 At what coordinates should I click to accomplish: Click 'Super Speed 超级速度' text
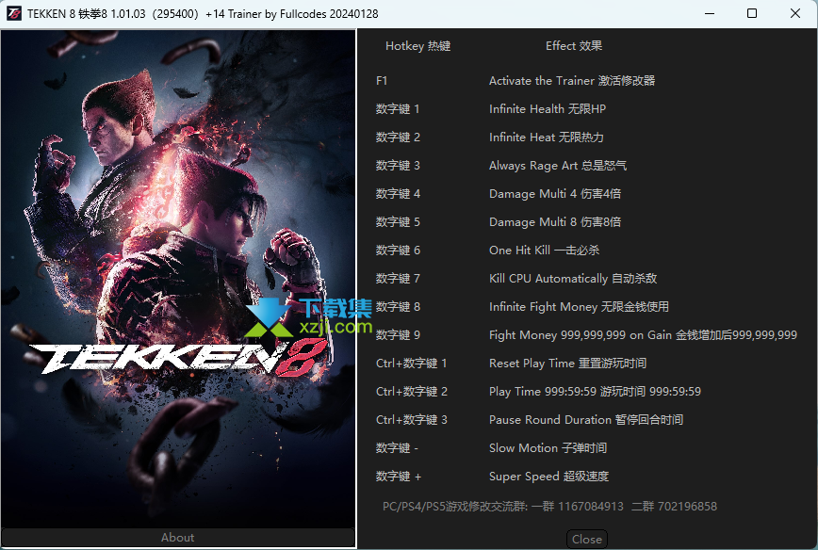(x=548, y=476)
